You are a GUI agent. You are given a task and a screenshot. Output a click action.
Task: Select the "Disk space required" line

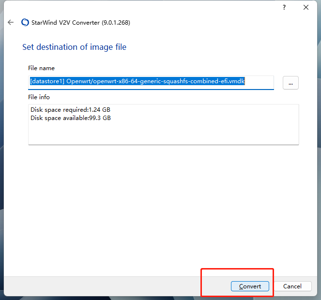point(71,110)
